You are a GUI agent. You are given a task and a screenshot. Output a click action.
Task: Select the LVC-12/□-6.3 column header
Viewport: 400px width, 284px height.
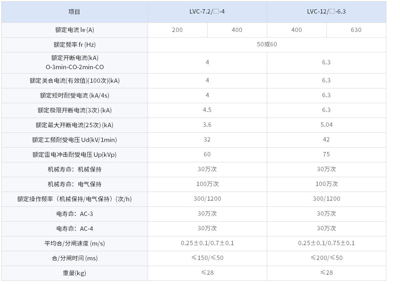[x=326, y=12]
